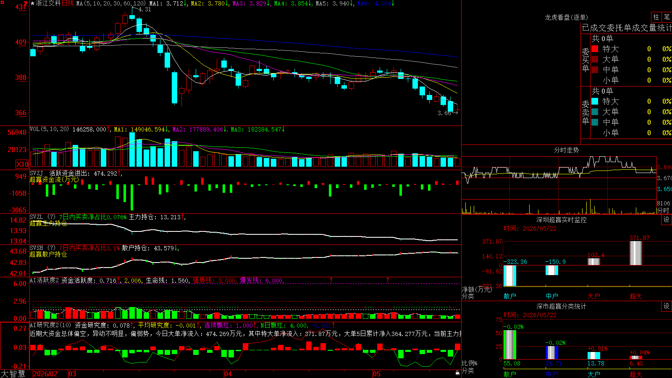This screenshot has height=378, width=672.
Task: Switch to 柱 (bar) display mode
Action: coord(656,17)
